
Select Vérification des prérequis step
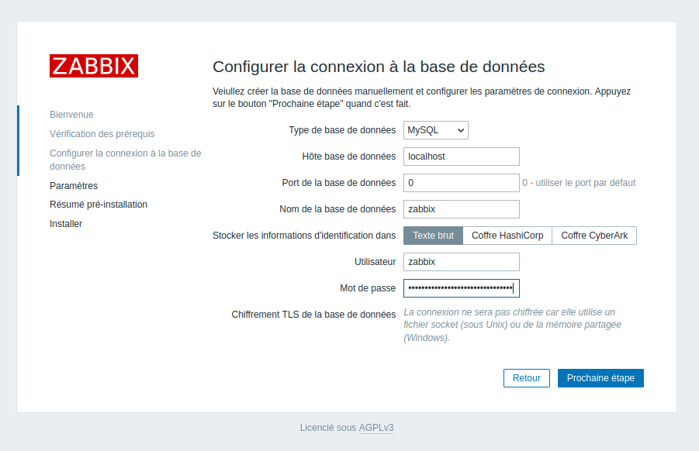[102, 134]
